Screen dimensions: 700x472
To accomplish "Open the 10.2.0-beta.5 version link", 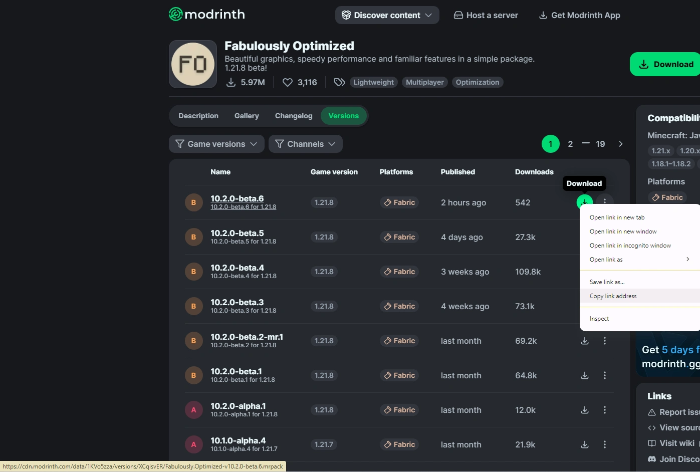I will (237, 233).
